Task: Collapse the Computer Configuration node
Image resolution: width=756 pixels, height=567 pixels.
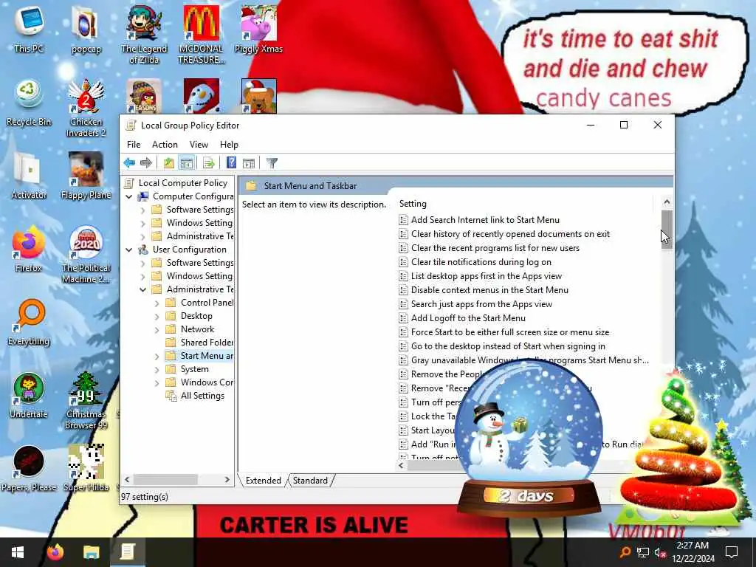Action: pos(128,196)
